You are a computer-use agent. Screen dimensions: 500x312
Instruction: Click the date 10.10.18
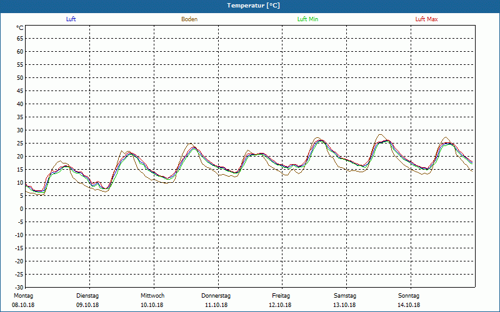[152, 305]
